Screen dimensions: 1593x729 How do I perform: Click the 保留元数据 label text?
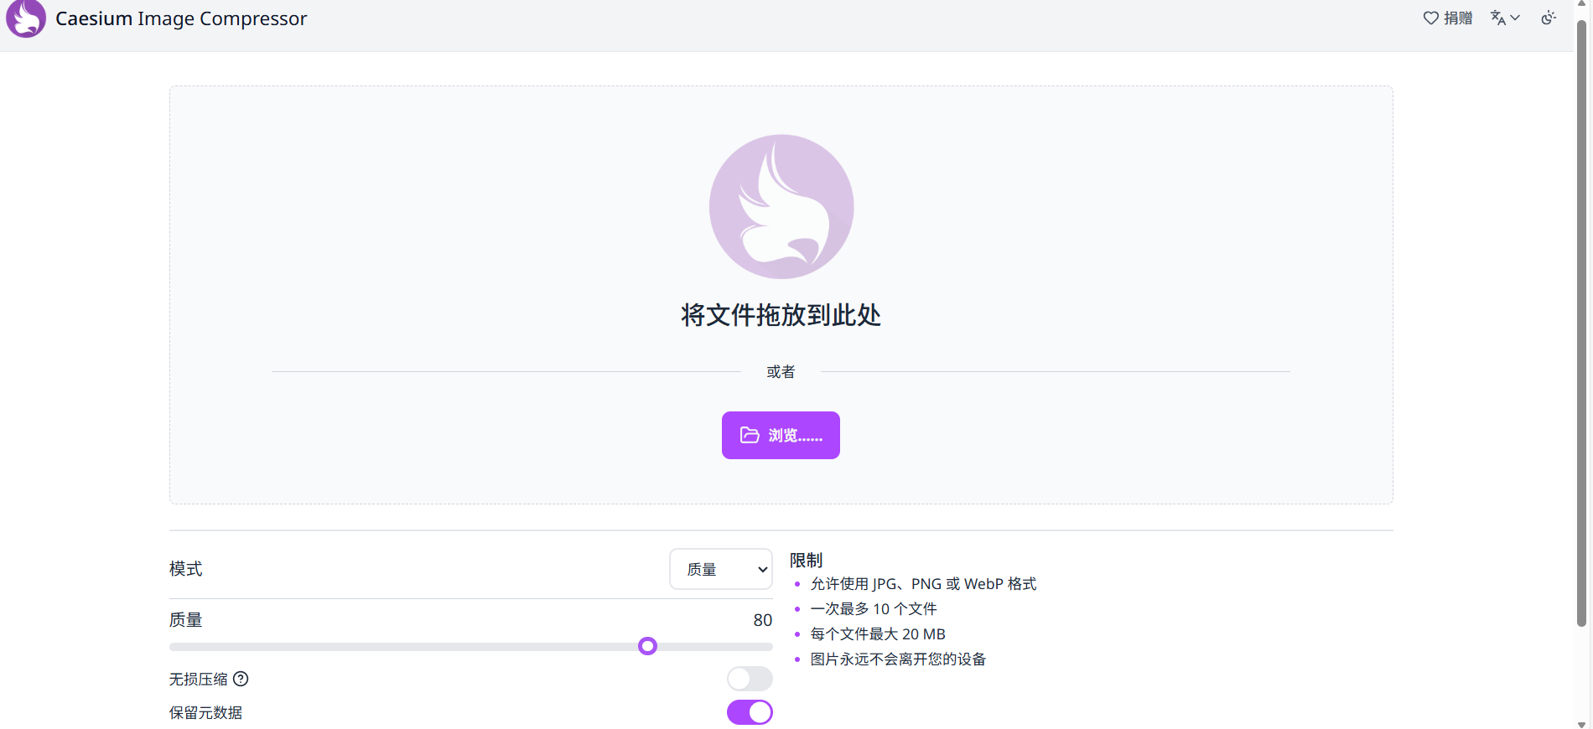205,712
